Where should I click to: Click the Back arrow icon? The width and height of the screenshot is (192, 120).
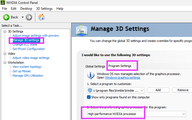[6, 17]
